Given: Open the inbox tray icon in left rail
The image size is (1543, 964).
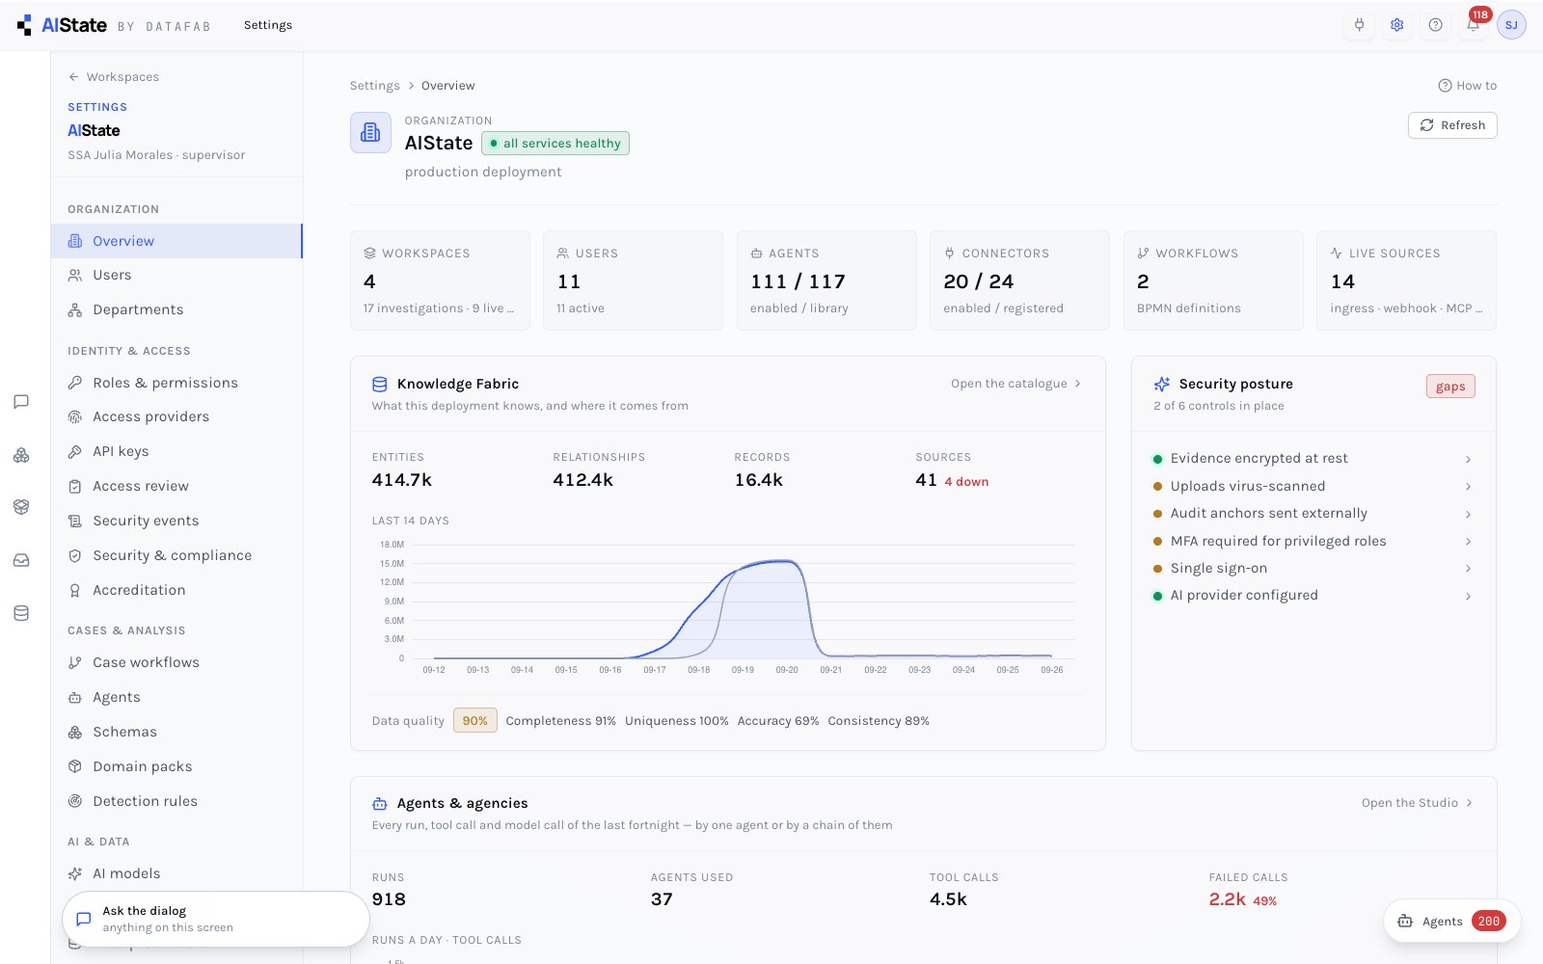Looking at the screenshot, I should (x=21, y=560).
